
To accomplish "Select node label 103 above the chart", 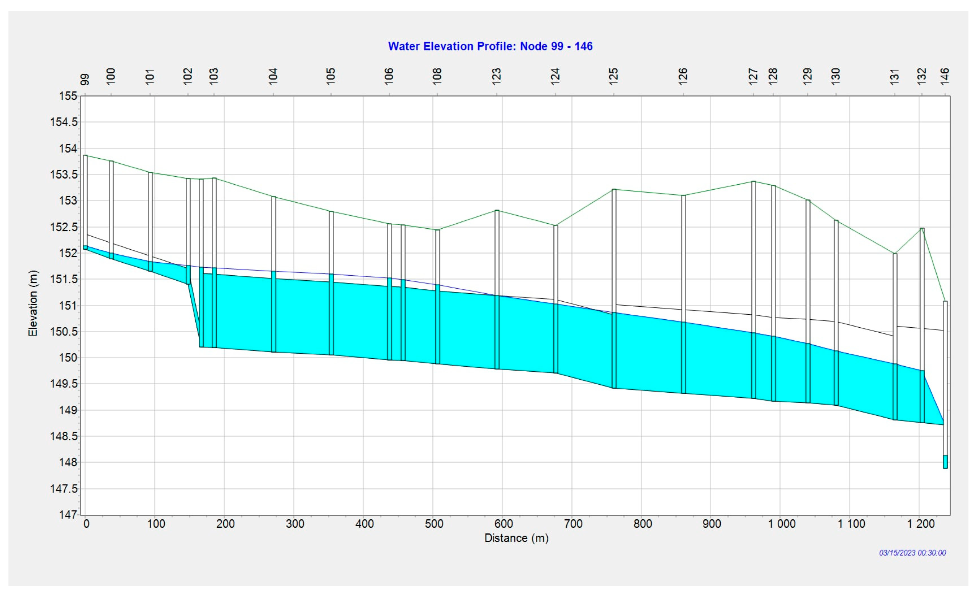I will 214,76.
